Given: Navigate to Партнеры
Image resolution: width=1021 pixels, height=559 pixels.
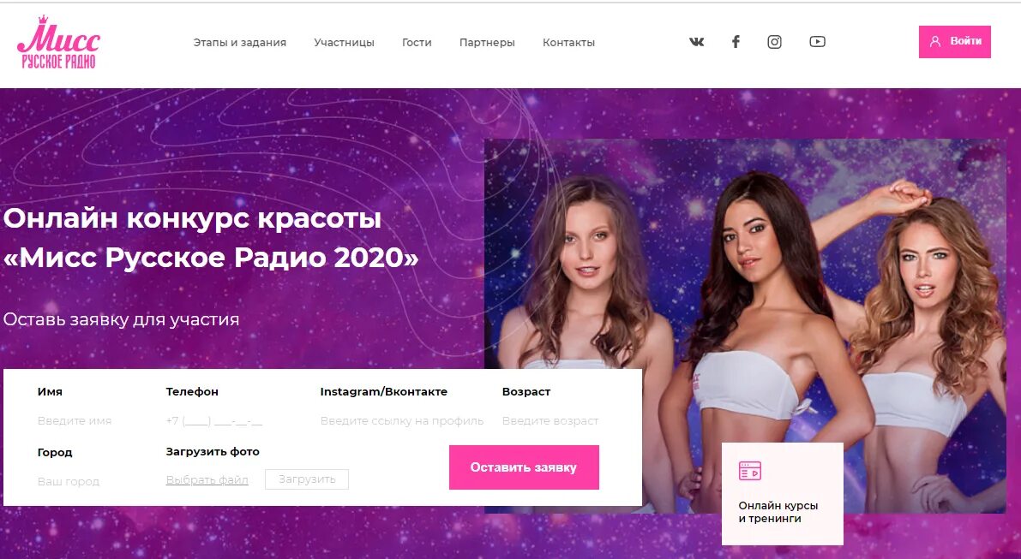Looking at the screenshot, I should pos(487,42).
